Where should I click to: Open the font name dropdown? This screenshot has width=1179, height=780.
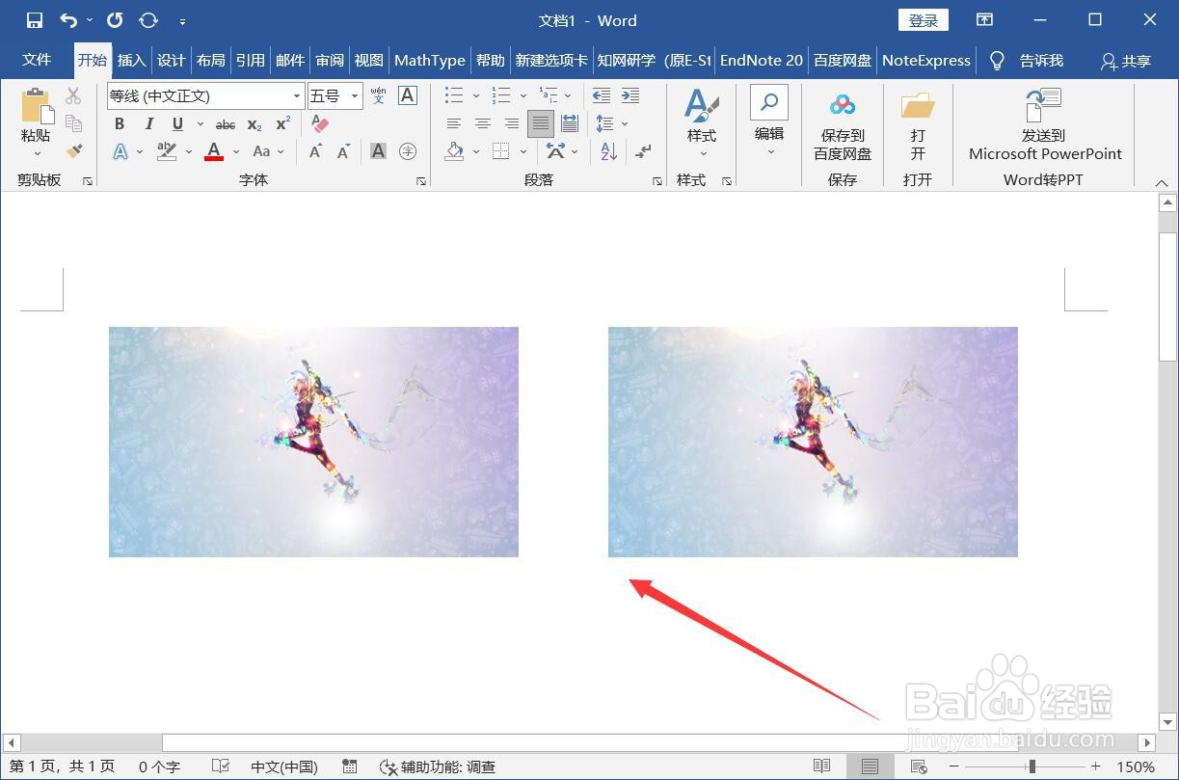pos(297,96)
